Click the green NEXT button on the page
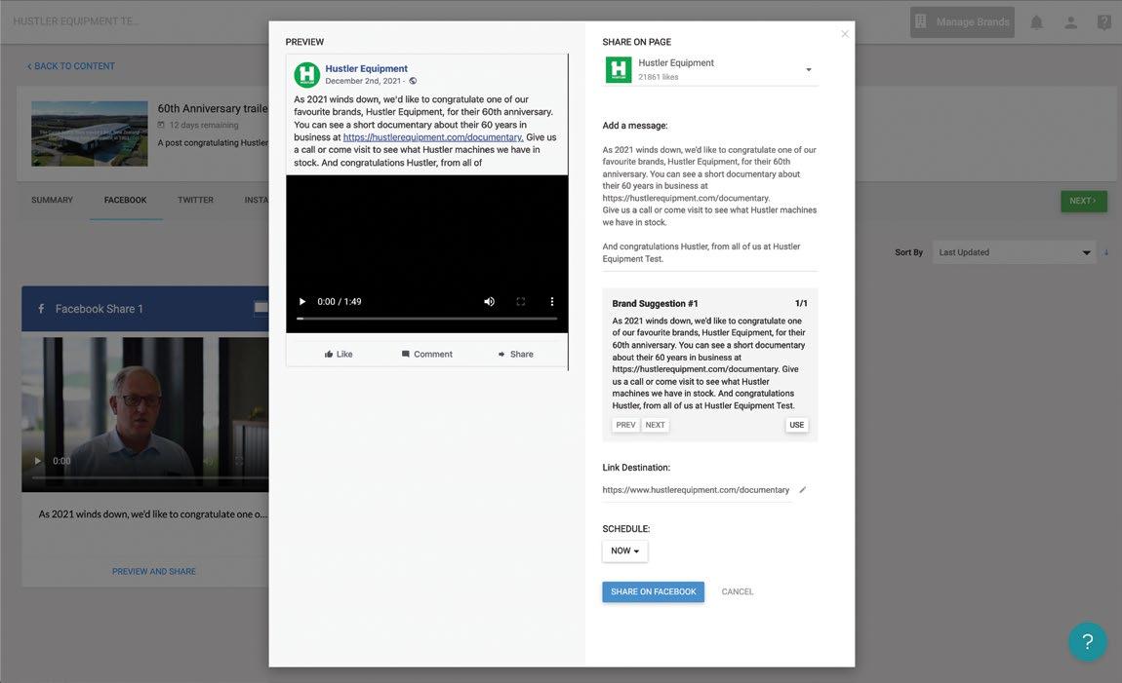The image size is (1122, 683). [1083, 201]
